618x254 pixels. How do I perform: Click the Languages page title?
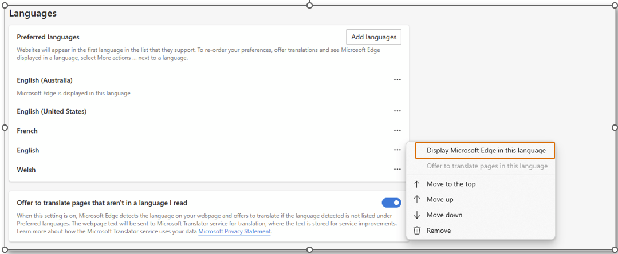pyautogui.click(x=33, y=13)
